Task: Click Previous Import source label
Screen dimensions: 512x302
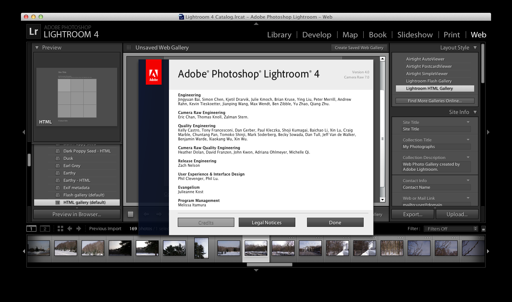Action: click(x=105, y=229)
